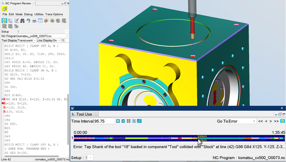The height and width of the screenshot is (162, 286).
Task: Click the minus zoom-out icon beside Time Interval
Action: (123, 121)
